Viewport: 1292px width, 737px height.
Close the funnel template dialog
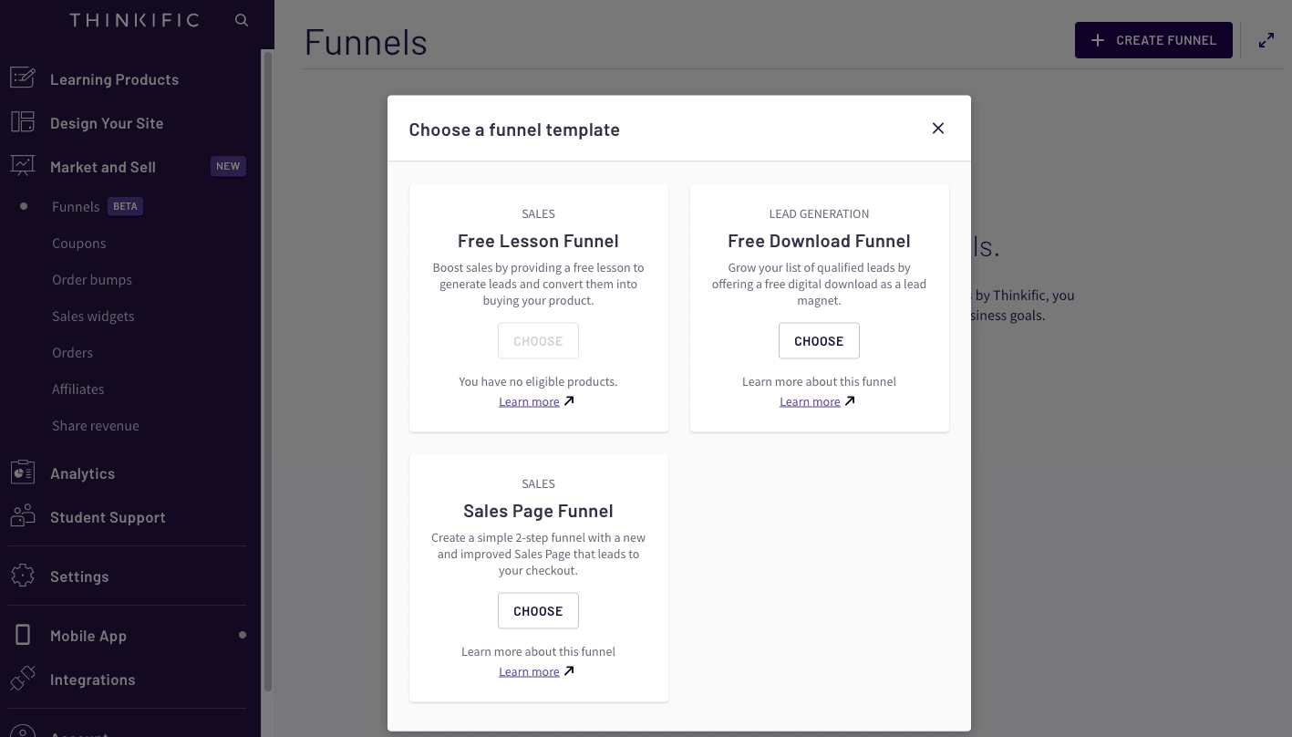pos(937,129)
